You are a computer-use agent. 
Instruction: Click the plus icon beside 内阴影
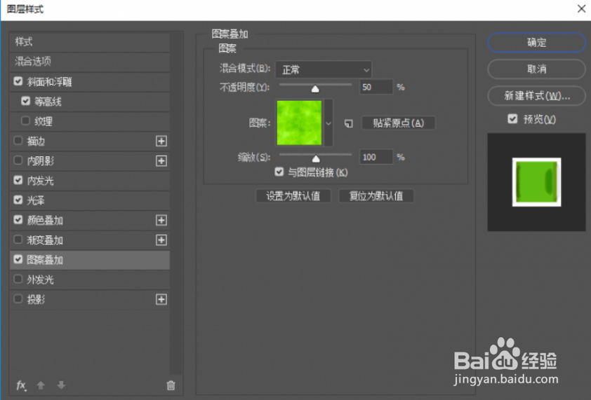[161, 161]
